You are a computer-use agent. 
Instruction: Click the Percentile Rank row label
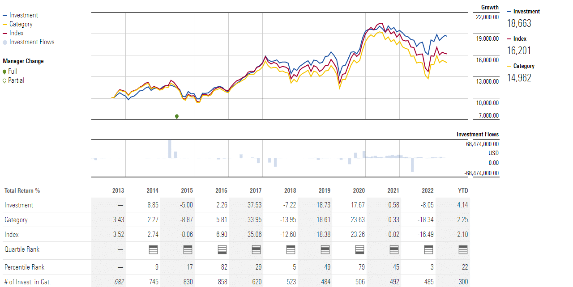26,267
